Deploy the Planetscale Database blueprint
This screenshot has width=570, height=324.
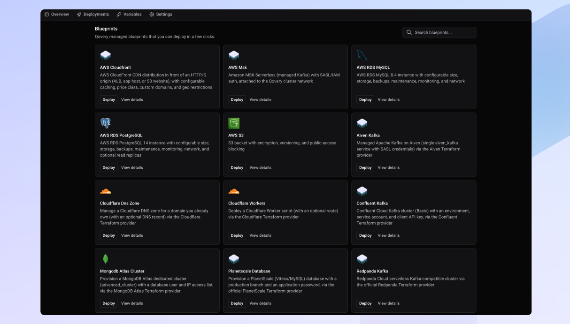point(237,303)
